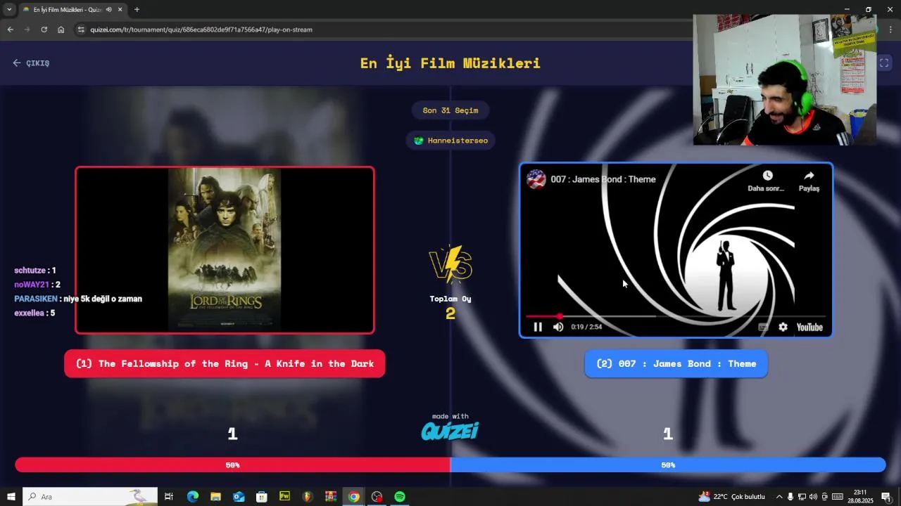901x506 pixels.
Task: Open a new browser tab
Action: click(x=137, y=10)
